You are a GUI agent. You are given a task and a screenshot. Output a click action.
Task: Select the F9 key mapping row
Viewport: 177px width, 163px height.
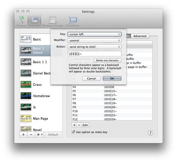pyautogui.click(x=112, y=107)
